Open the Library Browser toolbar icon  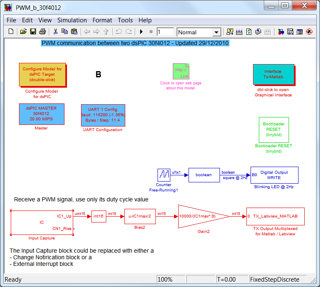(x=281, y=32)
